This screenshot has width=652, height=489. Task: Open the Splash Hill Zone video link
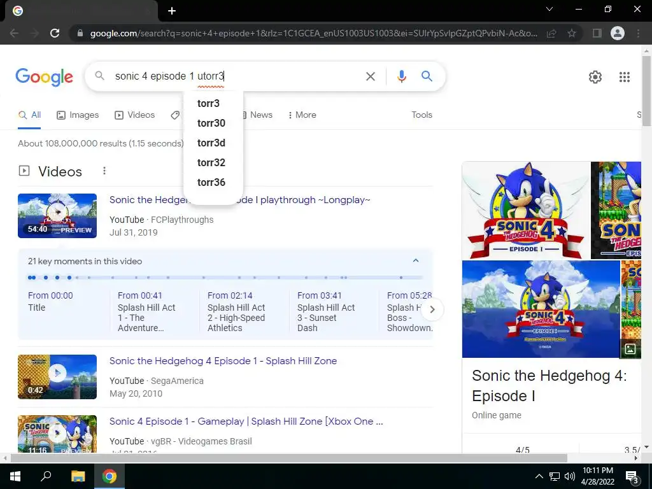pyautogui.click(x=223, y=361)
